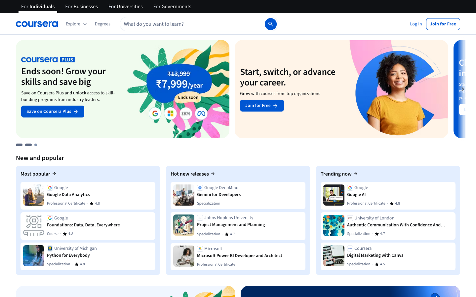Click 'Python for Everybody' course title
The width and height of the screenshot is (476, 297).
[68, 255]
